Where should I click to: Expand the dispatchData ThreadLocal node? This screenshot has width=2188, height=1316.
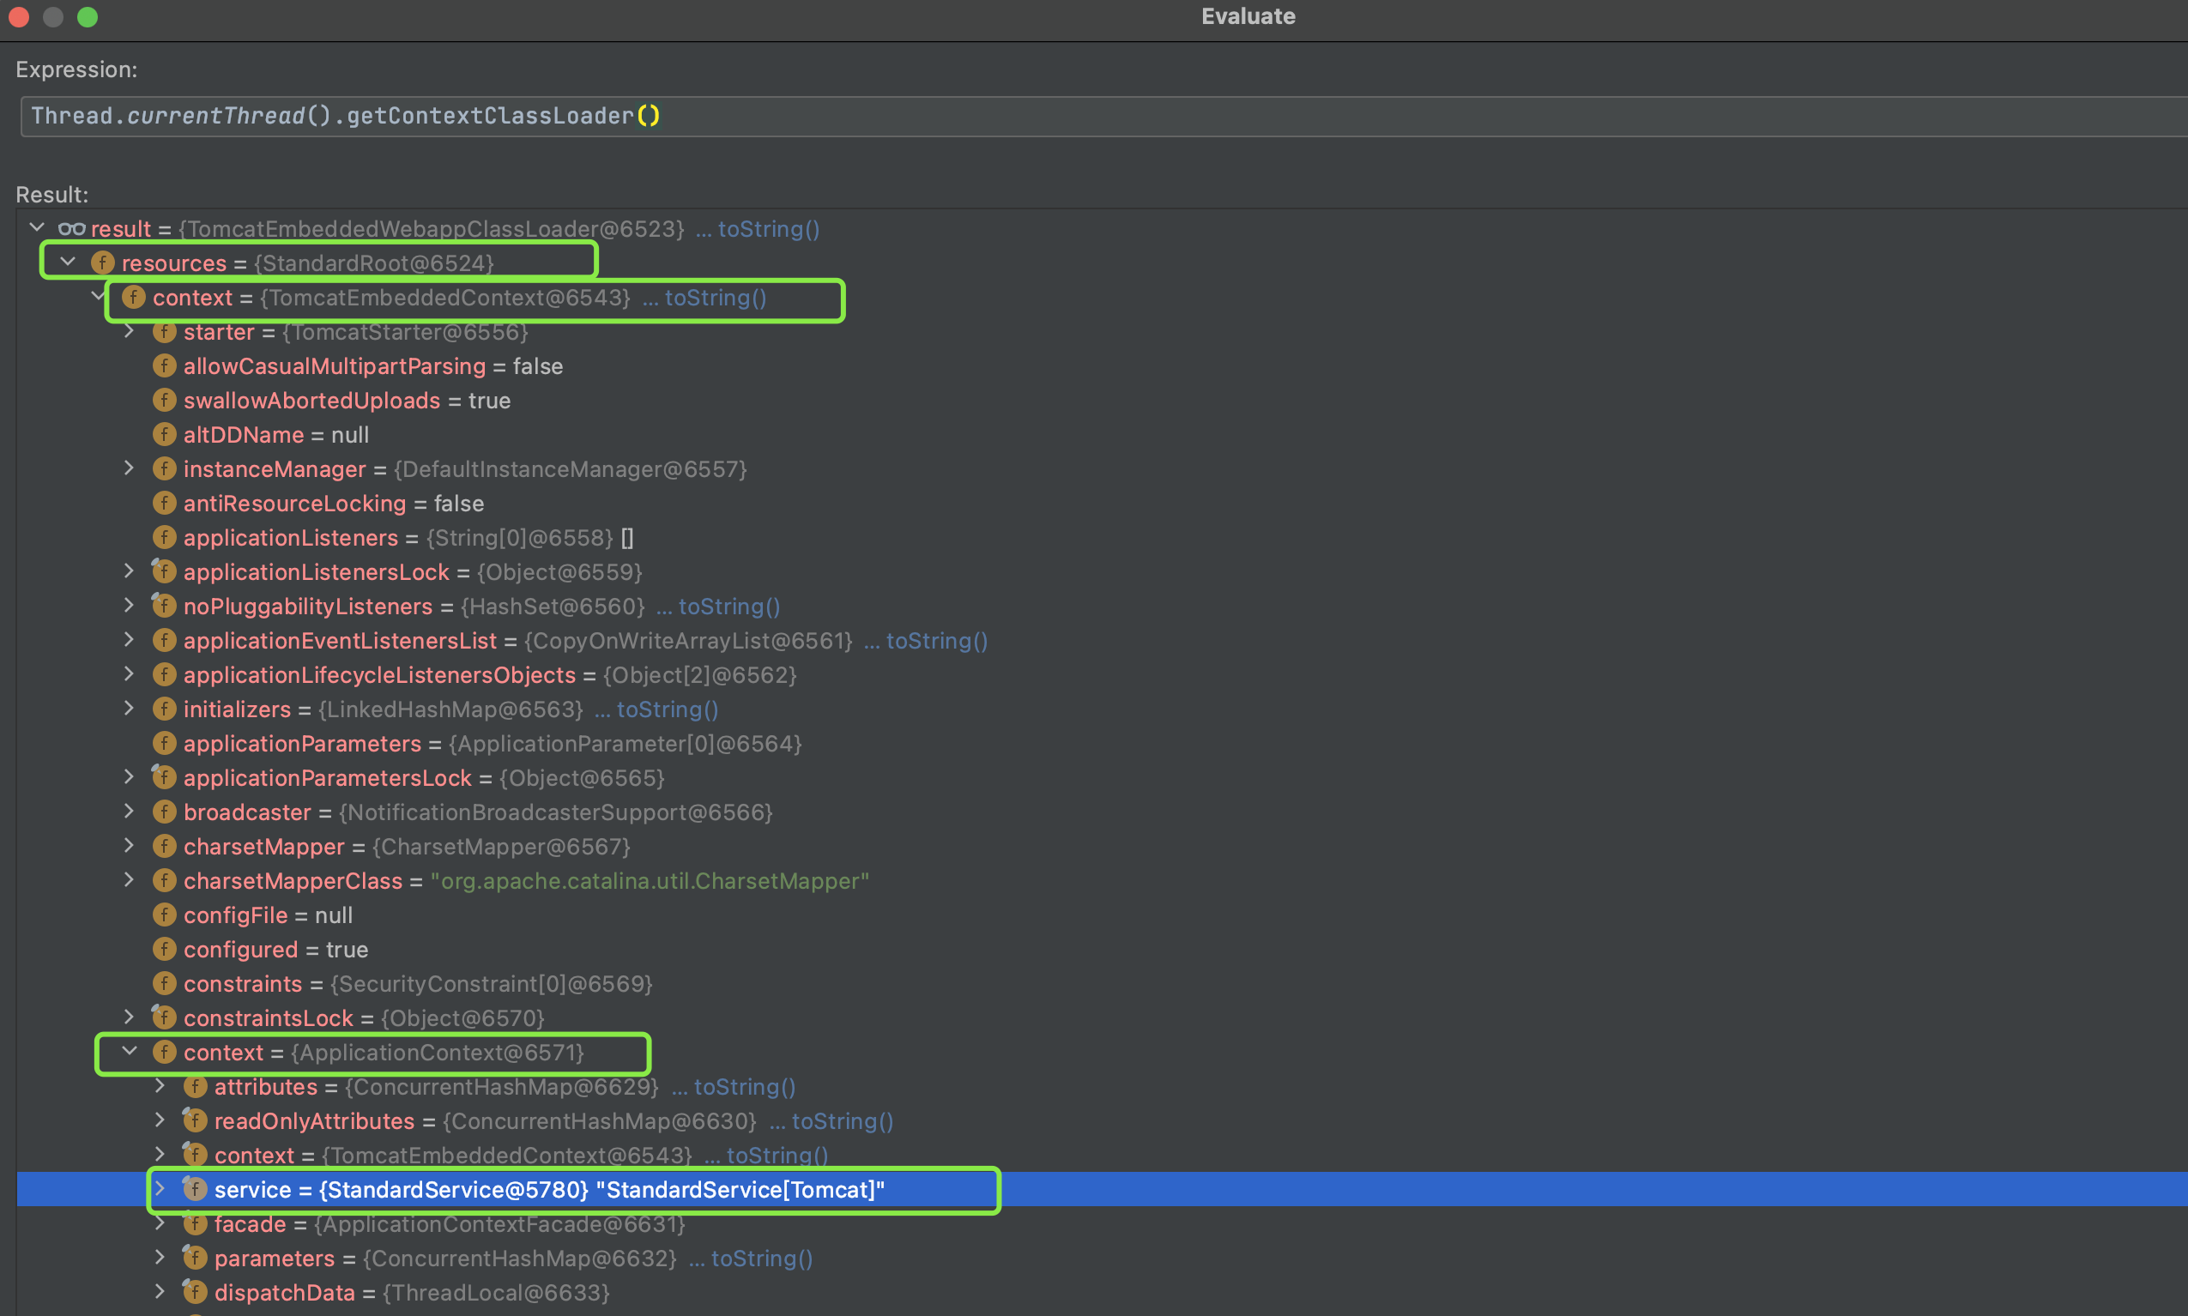coord(160,1291)
